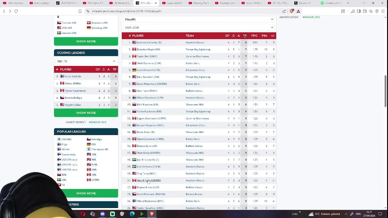Switch to the Suomi TikTok tab

(252, 3)
